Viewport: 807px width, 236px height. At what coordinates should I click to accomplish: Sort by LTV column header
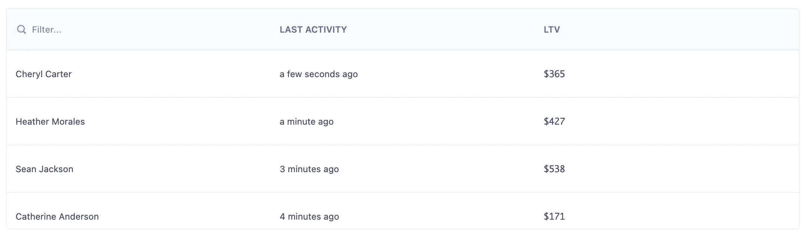point(551,30)
